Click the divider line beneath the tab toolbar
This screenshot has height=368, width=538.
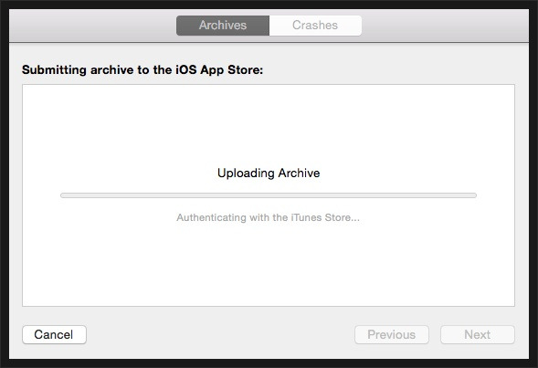pos(269,43)
